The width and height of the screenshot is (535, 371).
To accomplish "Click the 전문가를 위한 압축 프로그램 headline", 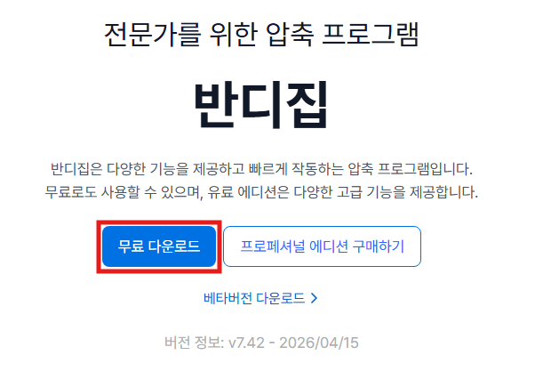I will pos(261,34).
